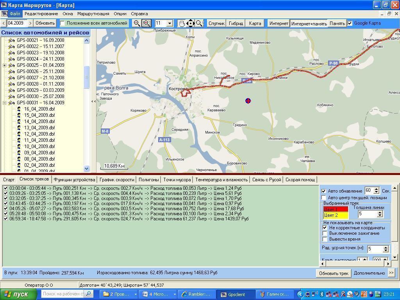Click the desktop search magnifier in the taskbar
Viewport: 400px width, 300px height.
89,294
